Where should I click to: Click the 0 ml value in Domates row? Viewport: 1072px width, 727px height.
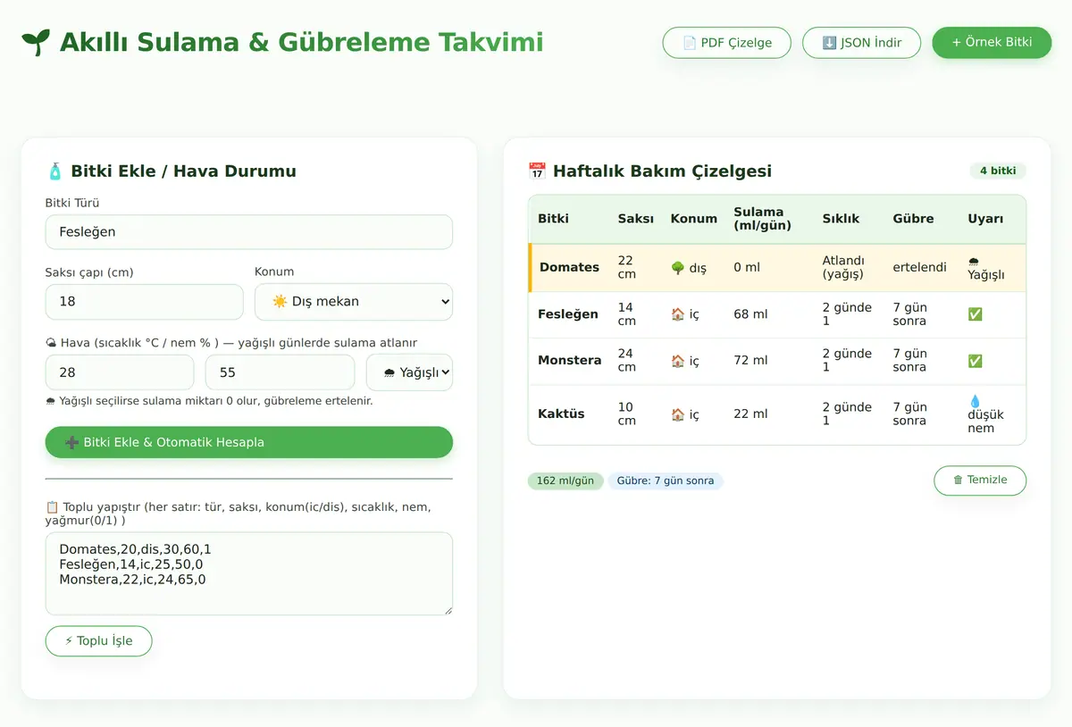[745, 267]
